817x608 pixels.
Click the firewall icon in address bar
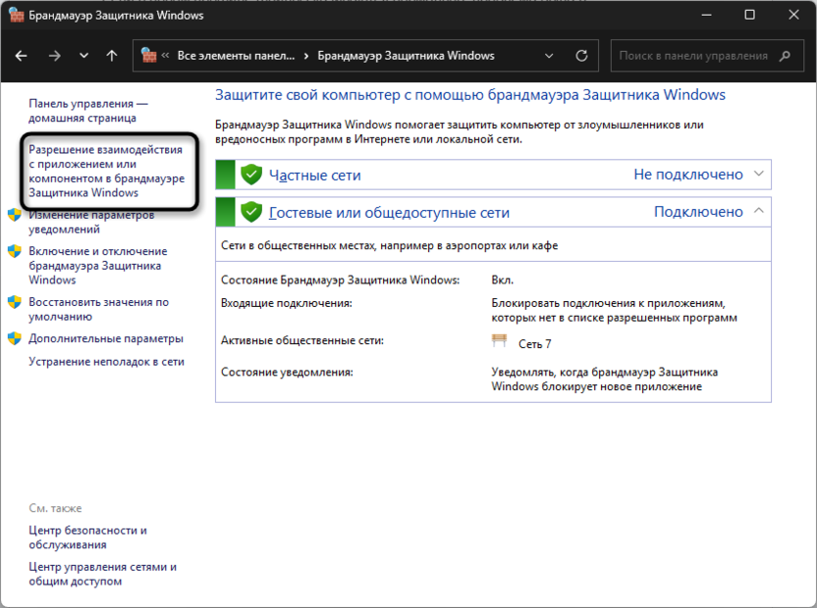click(x=150, y=56)
